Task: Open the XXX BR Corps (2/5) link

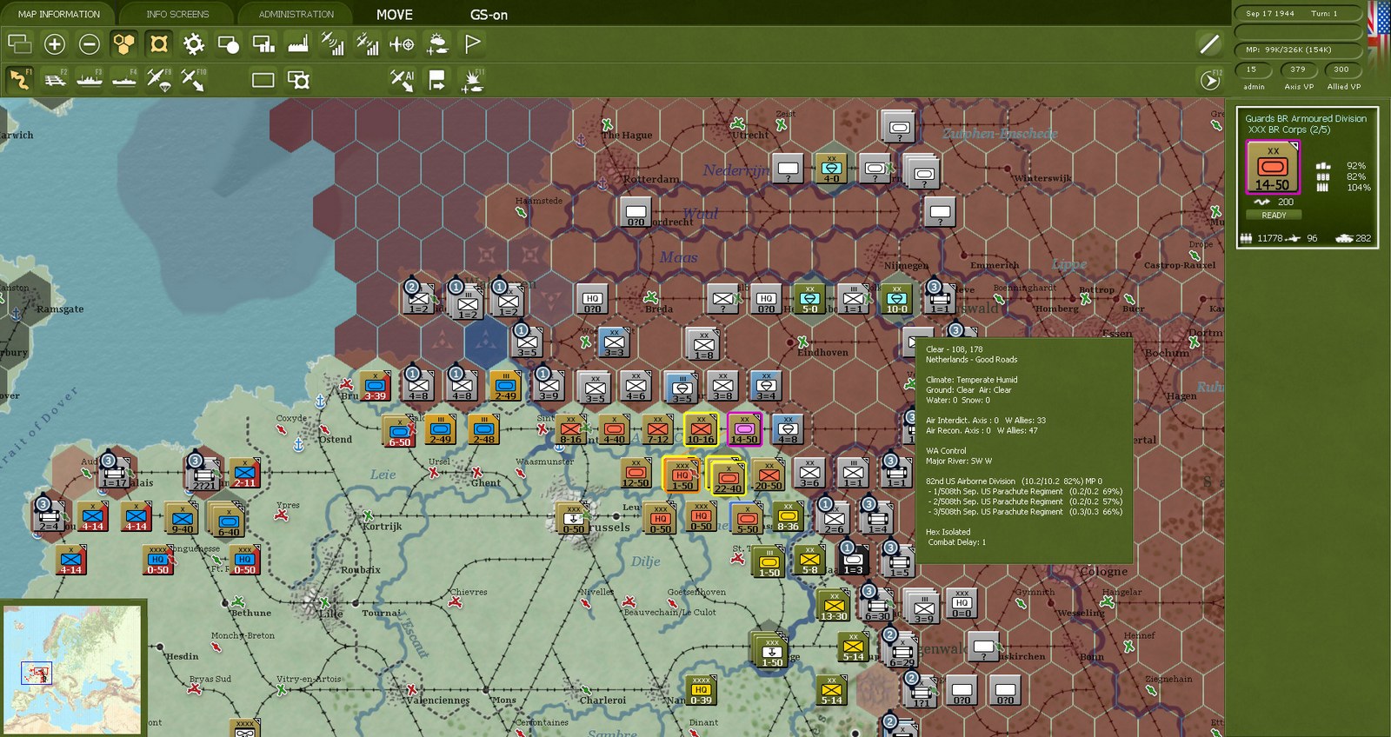Action: point(1289,129)
